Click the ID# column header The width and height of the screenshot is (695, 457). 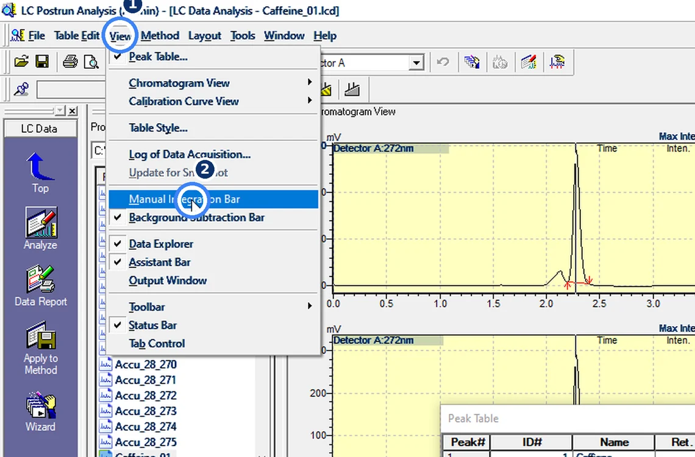532,442
